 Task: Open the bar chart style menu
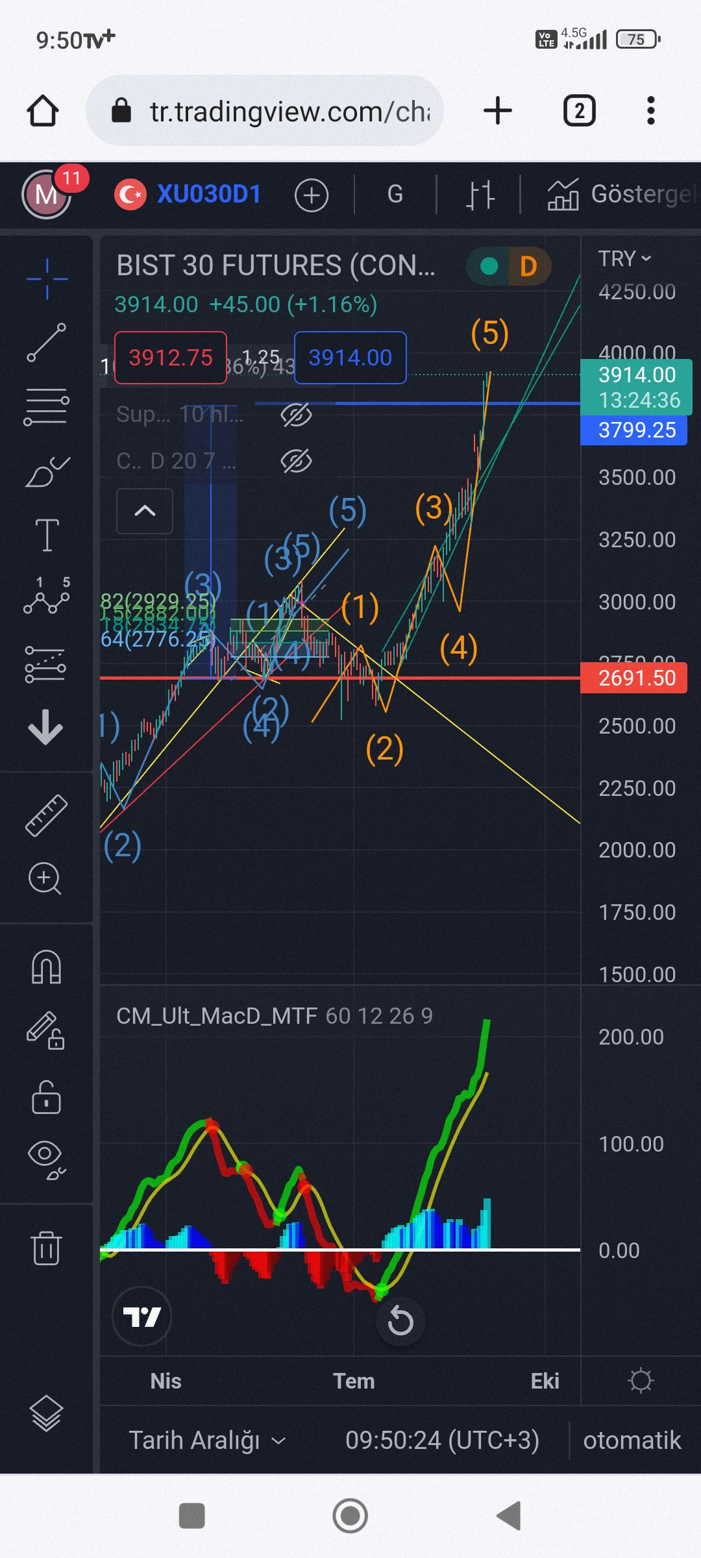(480, 195)
